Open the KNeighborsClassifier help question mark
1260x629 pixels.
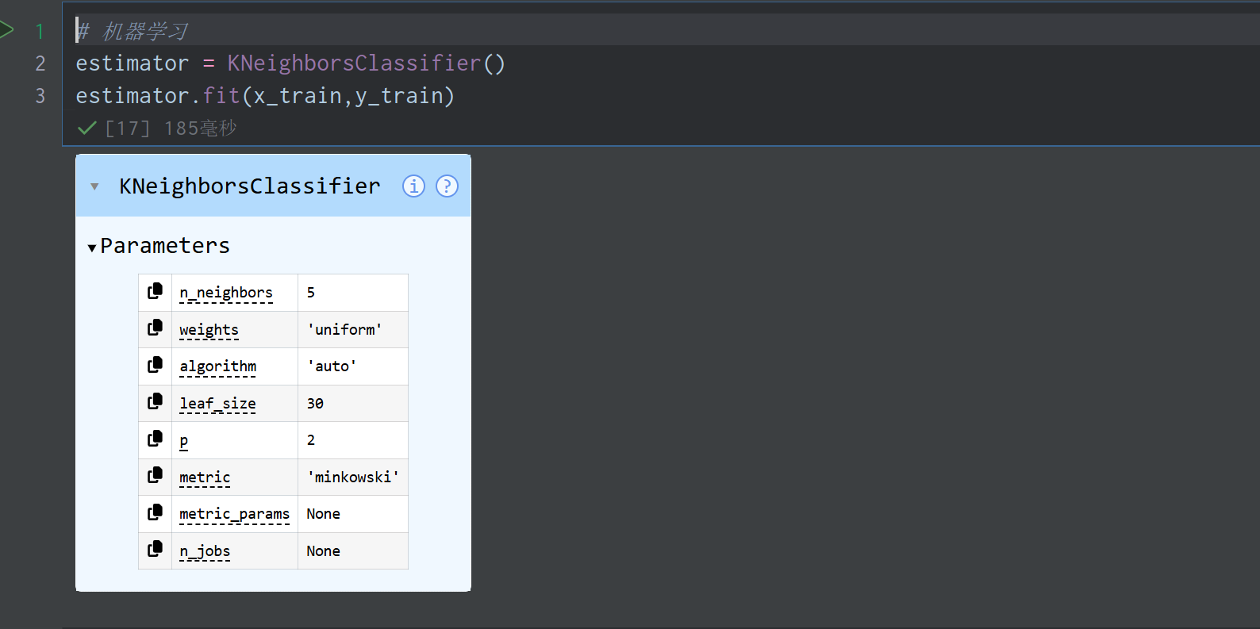447,186
